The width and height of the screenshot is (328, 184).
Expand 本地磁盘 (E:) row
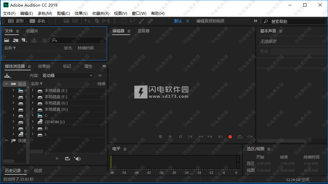click(33, 90)
